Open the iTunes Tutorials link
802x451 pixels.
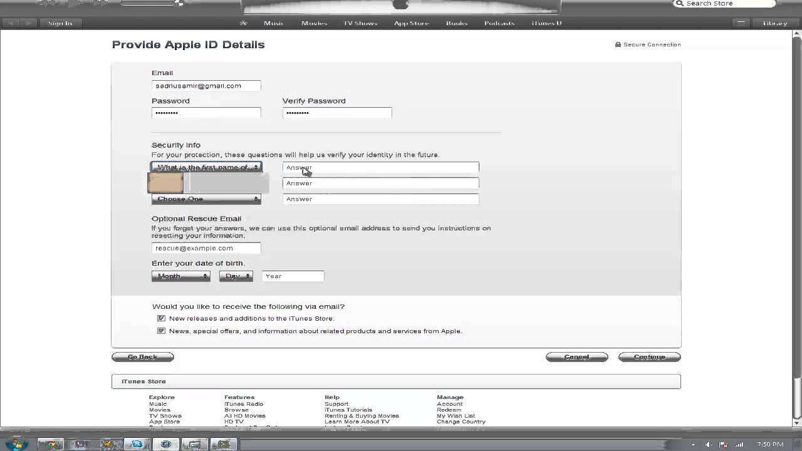click(348, 410)
